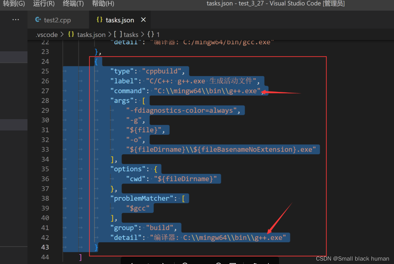Click the "-fdiagnostics-color=always" argument
The height and width of the screenshot is (264, 394).
click(x=181, y=110)
